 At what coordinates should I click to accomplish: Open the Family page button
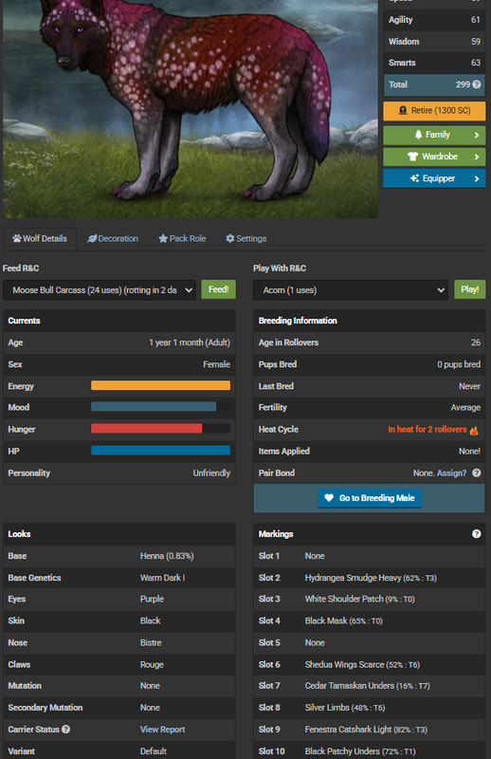(434, 135)
